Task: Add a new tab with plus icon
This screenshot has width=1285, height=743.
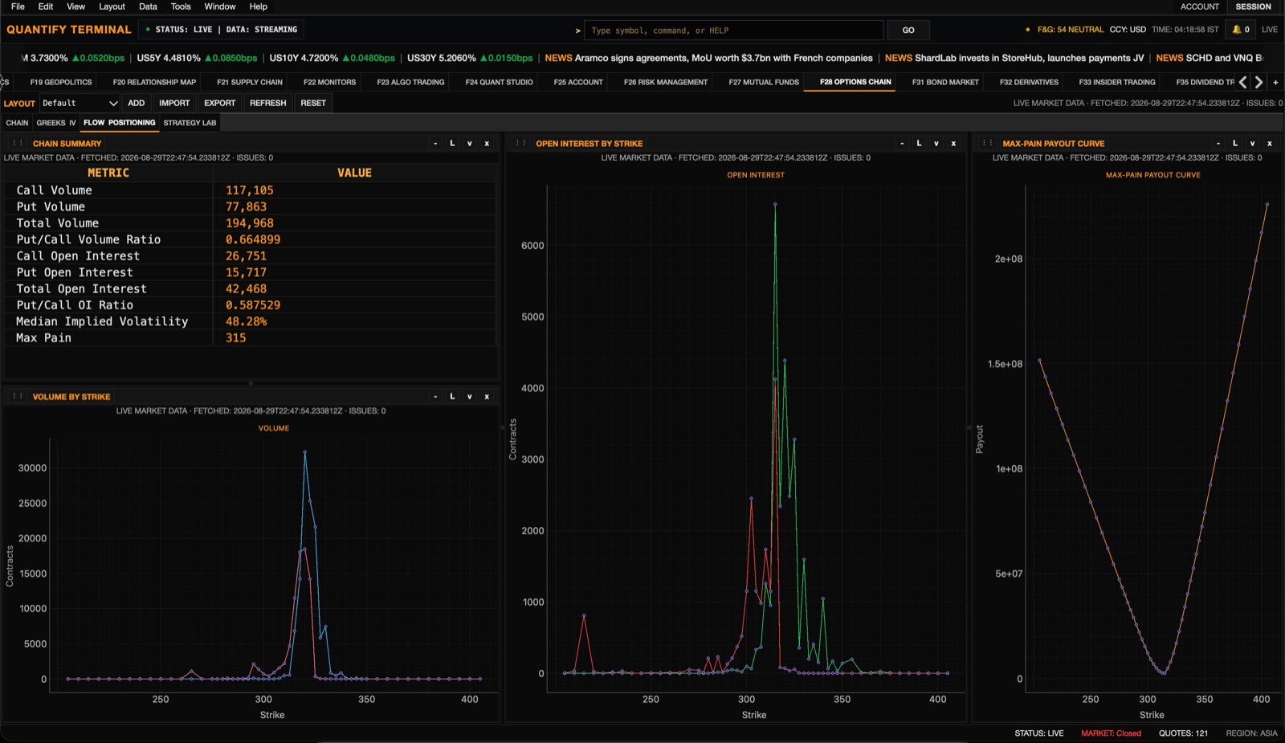Action: 1275,82
